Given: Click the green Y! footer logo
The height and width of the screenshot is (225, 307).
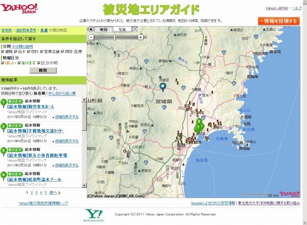Looking at the screenshot, I should (x=94, y=215).
